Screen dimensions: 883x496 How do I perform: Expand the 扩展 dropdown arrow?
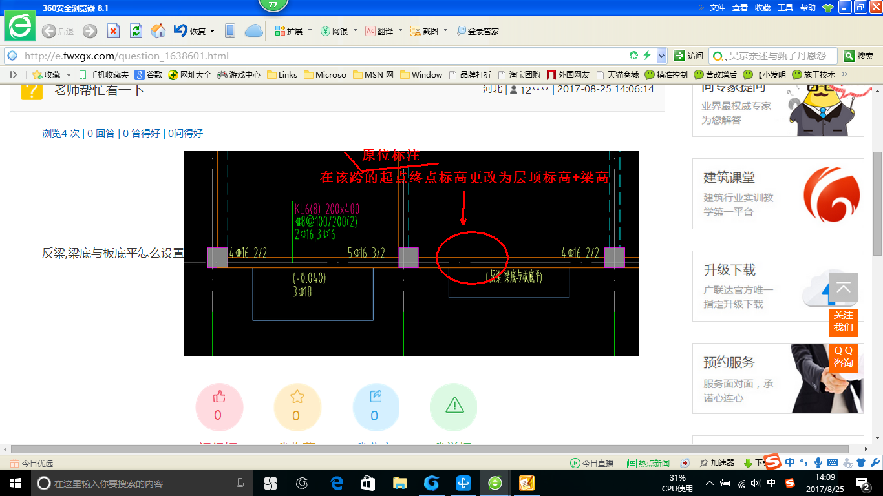click(310, 30)
